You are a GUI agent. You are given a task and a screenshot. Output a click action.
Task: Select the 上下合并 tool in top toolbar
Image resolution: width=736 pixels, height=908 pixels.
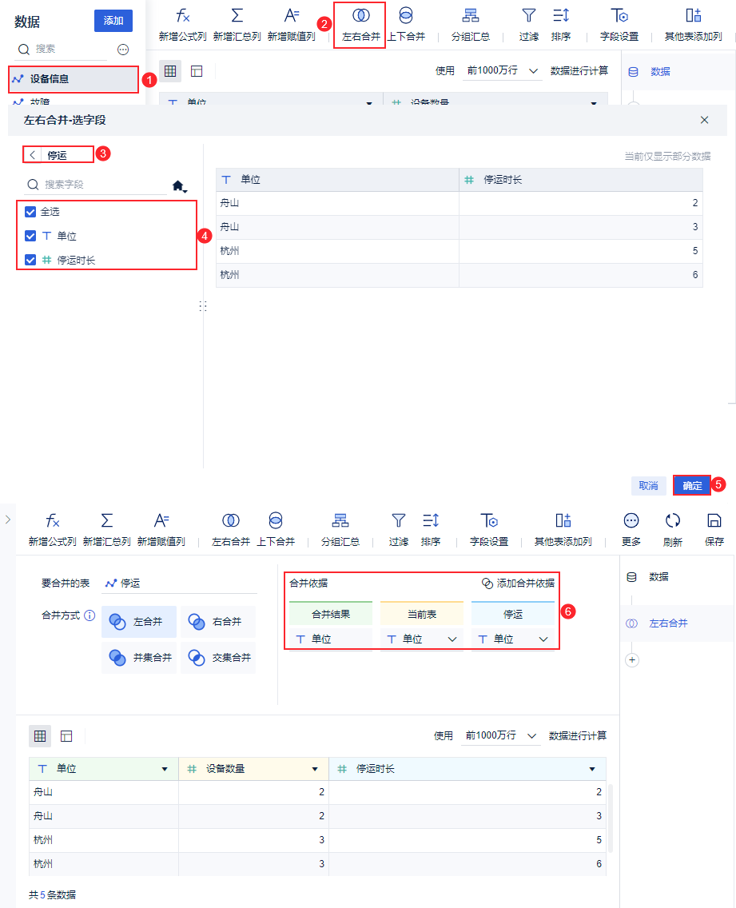tap(406, 24)
